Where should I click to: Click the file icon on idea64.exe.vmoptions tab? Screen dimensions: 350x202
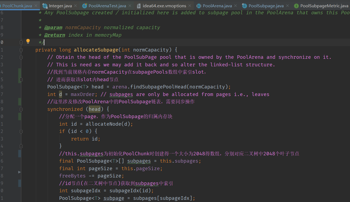pos(139,6)
